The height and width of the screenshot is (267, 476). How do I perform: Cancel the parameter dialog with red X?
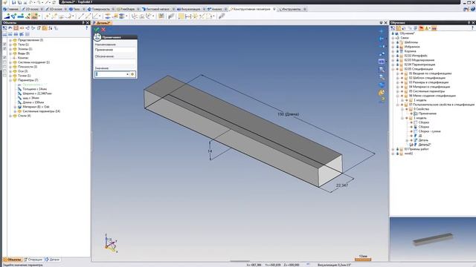pyautogui.click(x=103, y=30)
